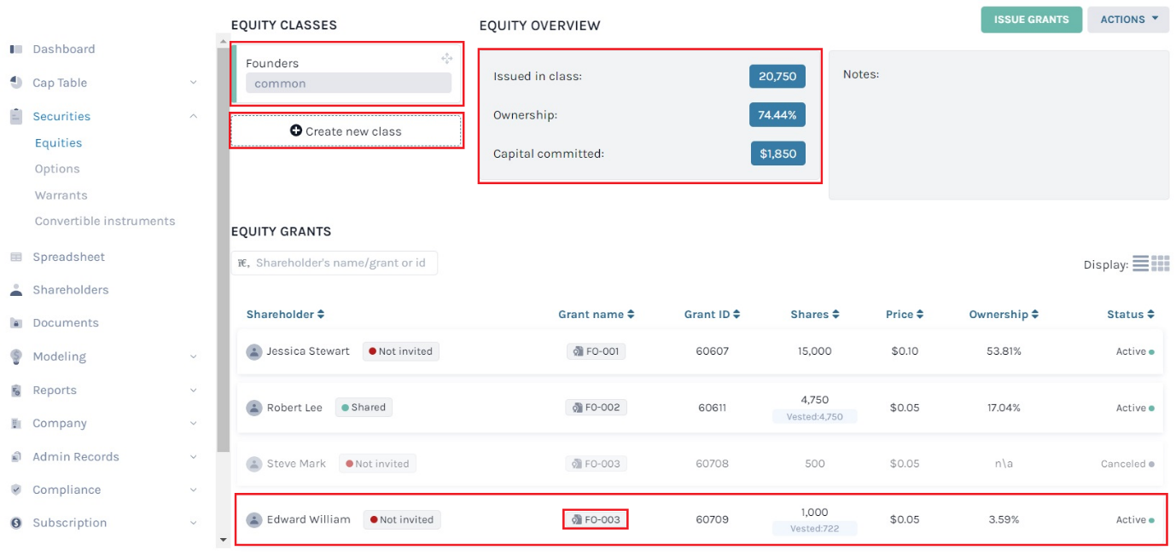Click the Spreadsheet icon in the sidebar

coord(15,257)
